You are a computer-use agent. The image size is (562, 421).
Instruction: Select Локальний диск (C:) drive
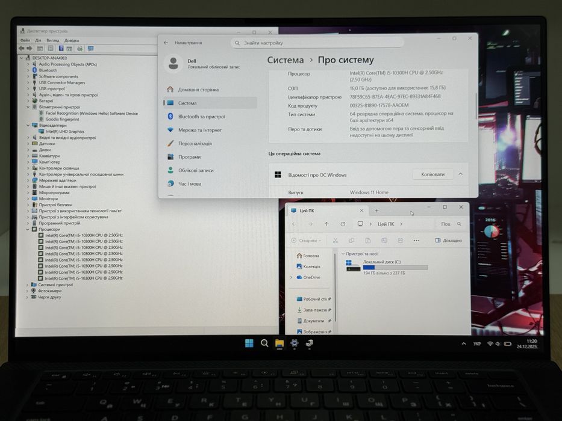click(x=387, y=267)
